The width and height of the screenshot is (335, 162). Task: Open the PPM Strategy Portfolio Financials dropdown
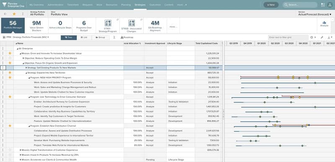pos(26,37)
